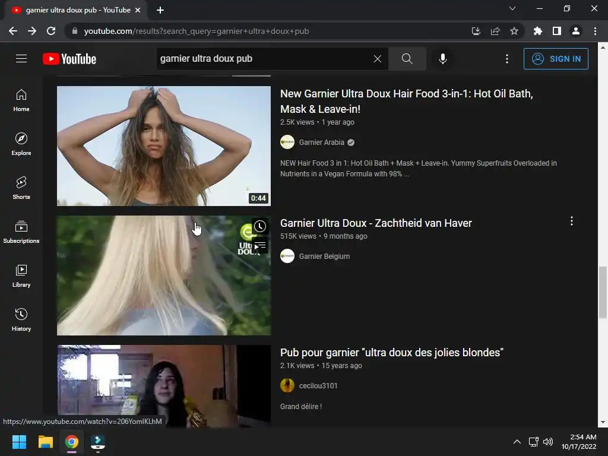Open YouTube settings three-dot menu

(x=507, y=59)
